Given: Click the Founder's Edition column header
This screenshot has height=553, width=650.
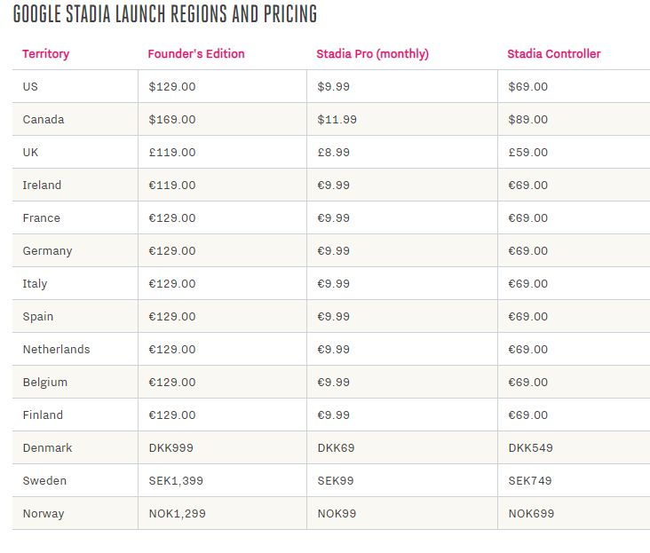Looking at the screenshot, I should tap(196, 54).
